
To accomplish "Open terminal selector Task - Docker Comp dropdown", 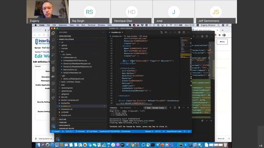I will click(x=155, y=108).
